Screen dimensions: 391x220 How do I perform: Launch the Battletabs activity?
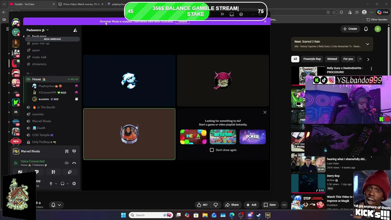[223, 137]
